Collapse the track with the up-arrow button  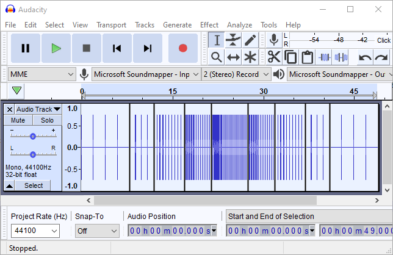pos(10,185)
